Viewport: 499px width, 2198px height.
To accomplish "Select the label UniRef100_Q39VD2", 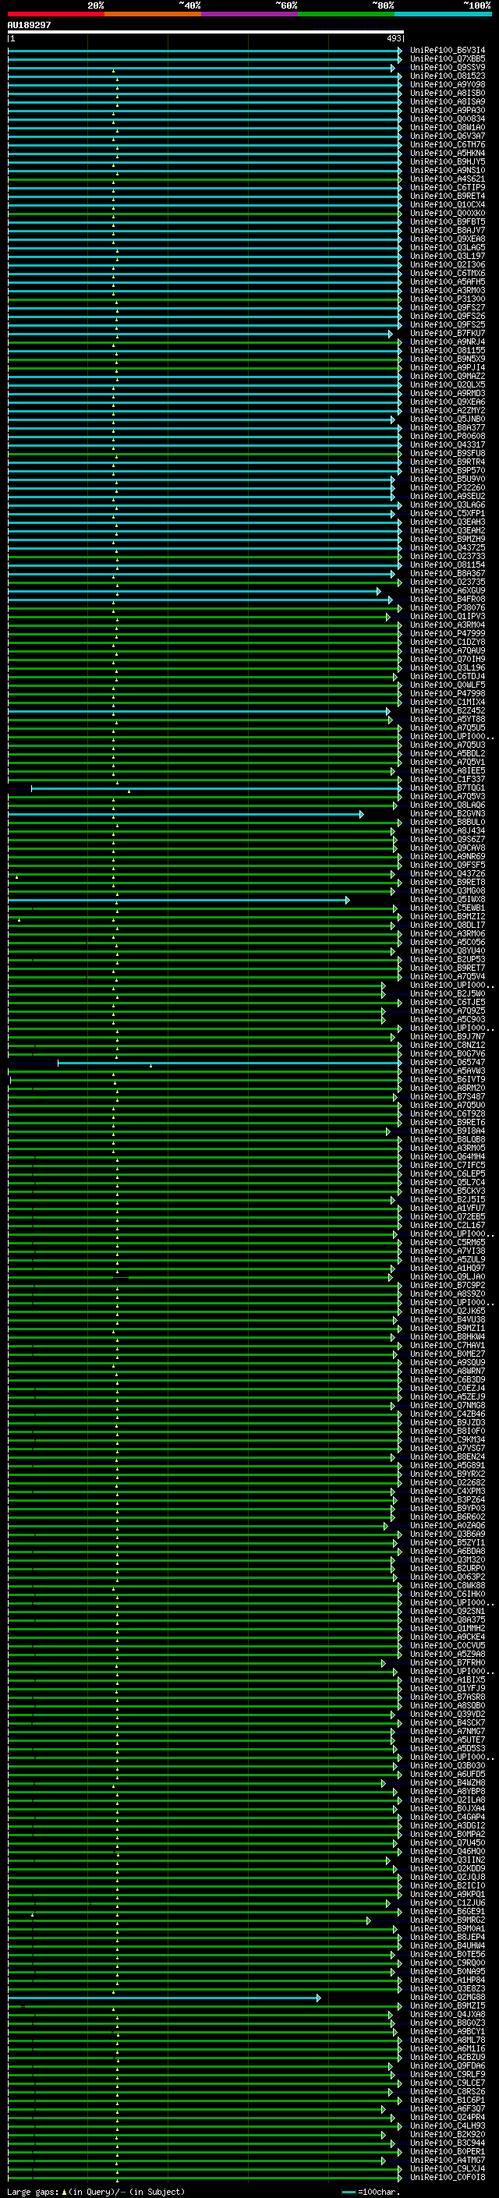I will coord(448,1715).
